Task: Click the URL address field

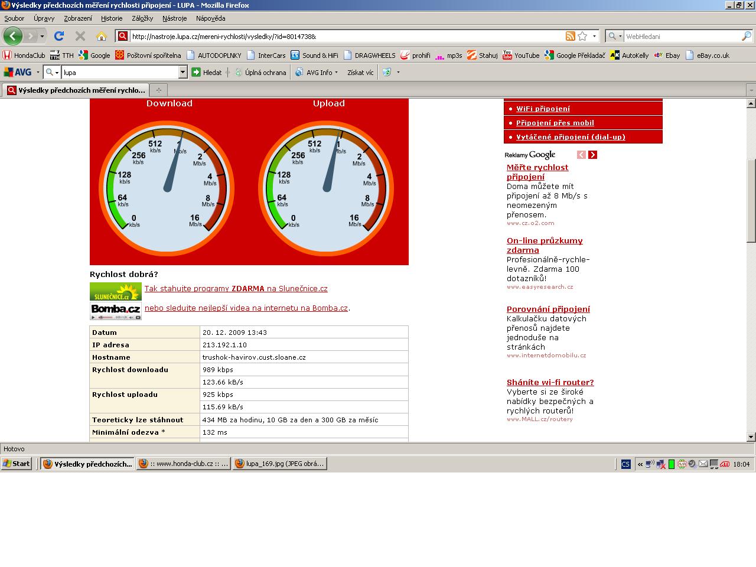Action: [343, 36]
